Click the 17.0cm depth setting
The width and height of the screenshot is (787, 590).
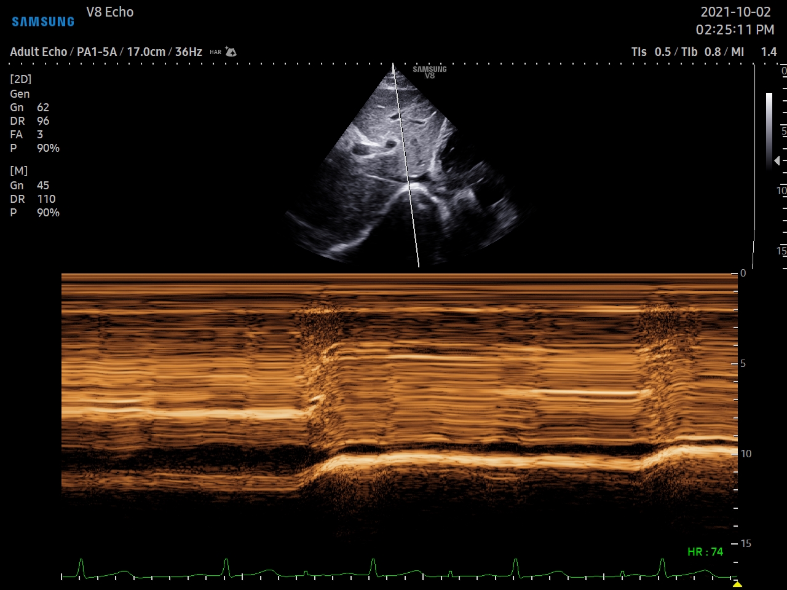coord(146,52)
